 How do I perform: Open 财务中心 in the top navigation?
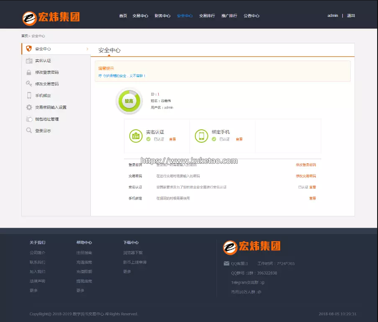[x=162, y=16]
